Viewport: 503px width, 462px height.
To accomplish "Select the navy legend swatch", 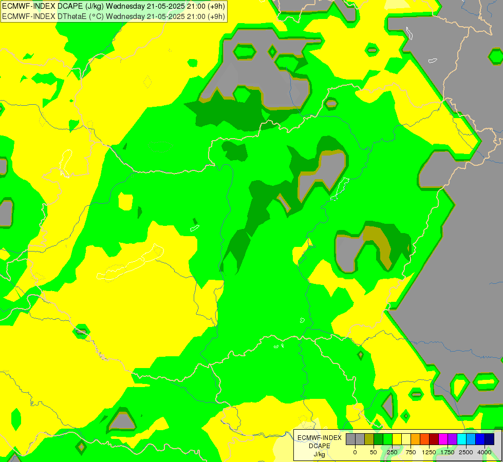I will [490, 439].
